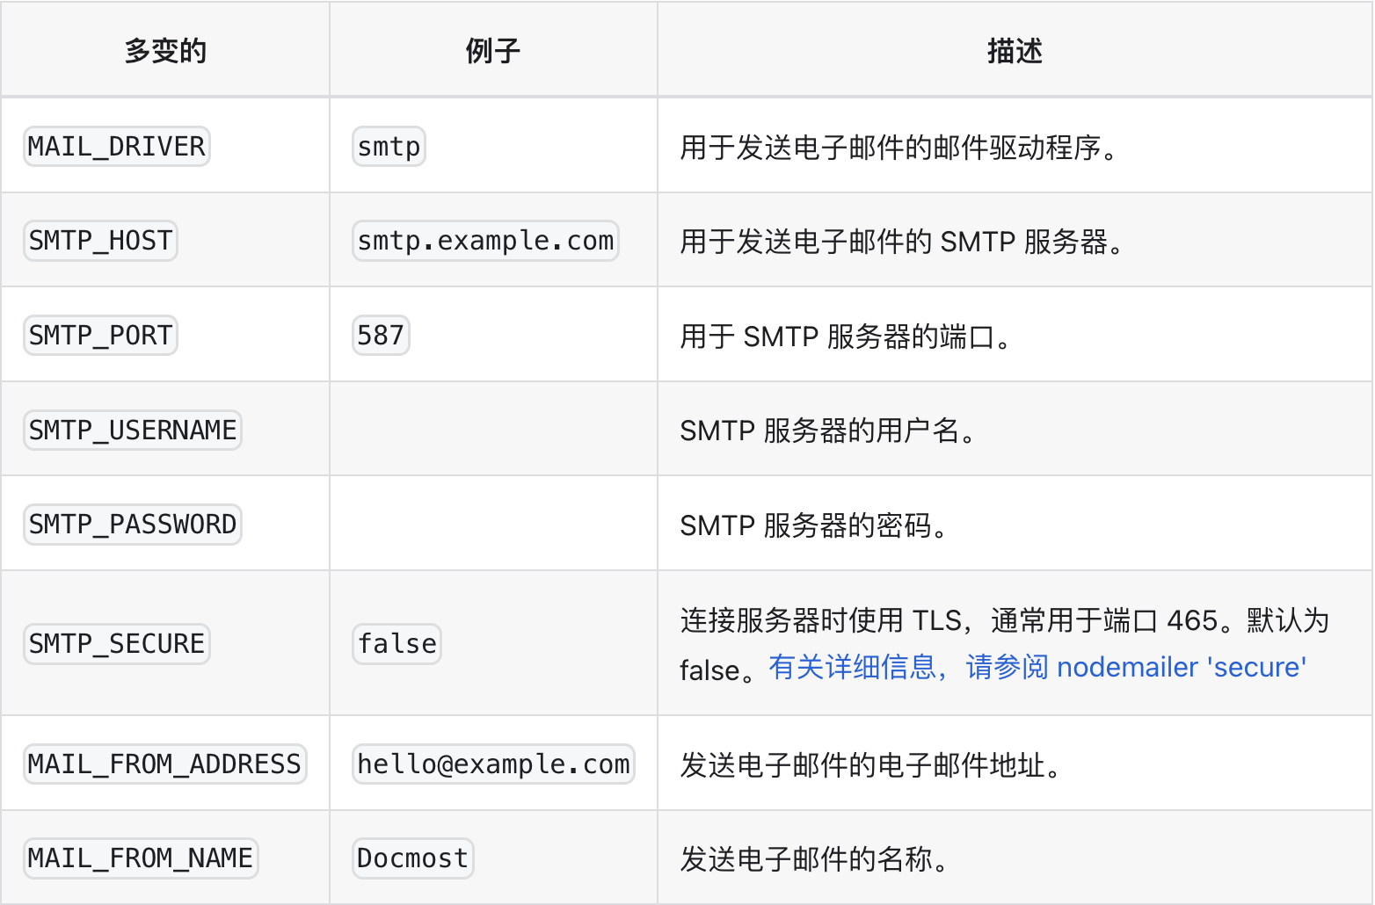Viewport: 1375px width, 905px height.
Task: Select the SMTP_PASSWORD variable code
Action: tap(133, 525)
